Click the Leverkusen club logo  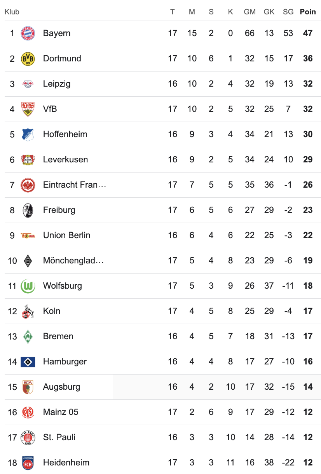28,160
